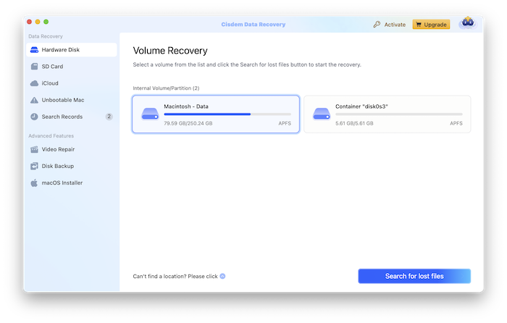Open Search Records clock icon
This screenshot has width=507, height=323.
tap(34, 117)
